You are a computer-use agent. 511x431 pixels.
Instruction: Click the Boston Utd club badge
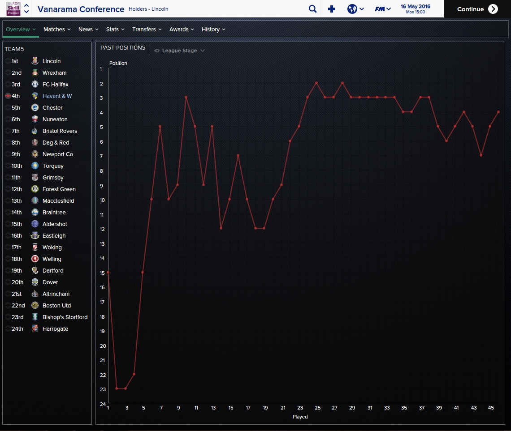tap(35, 305)
